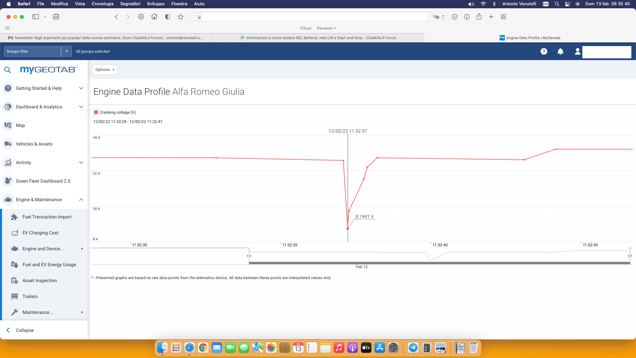This screenshot has width=636, height=358.
Task: Click the Fuel and EV Energy Usage icon
Action: (15, 265)
